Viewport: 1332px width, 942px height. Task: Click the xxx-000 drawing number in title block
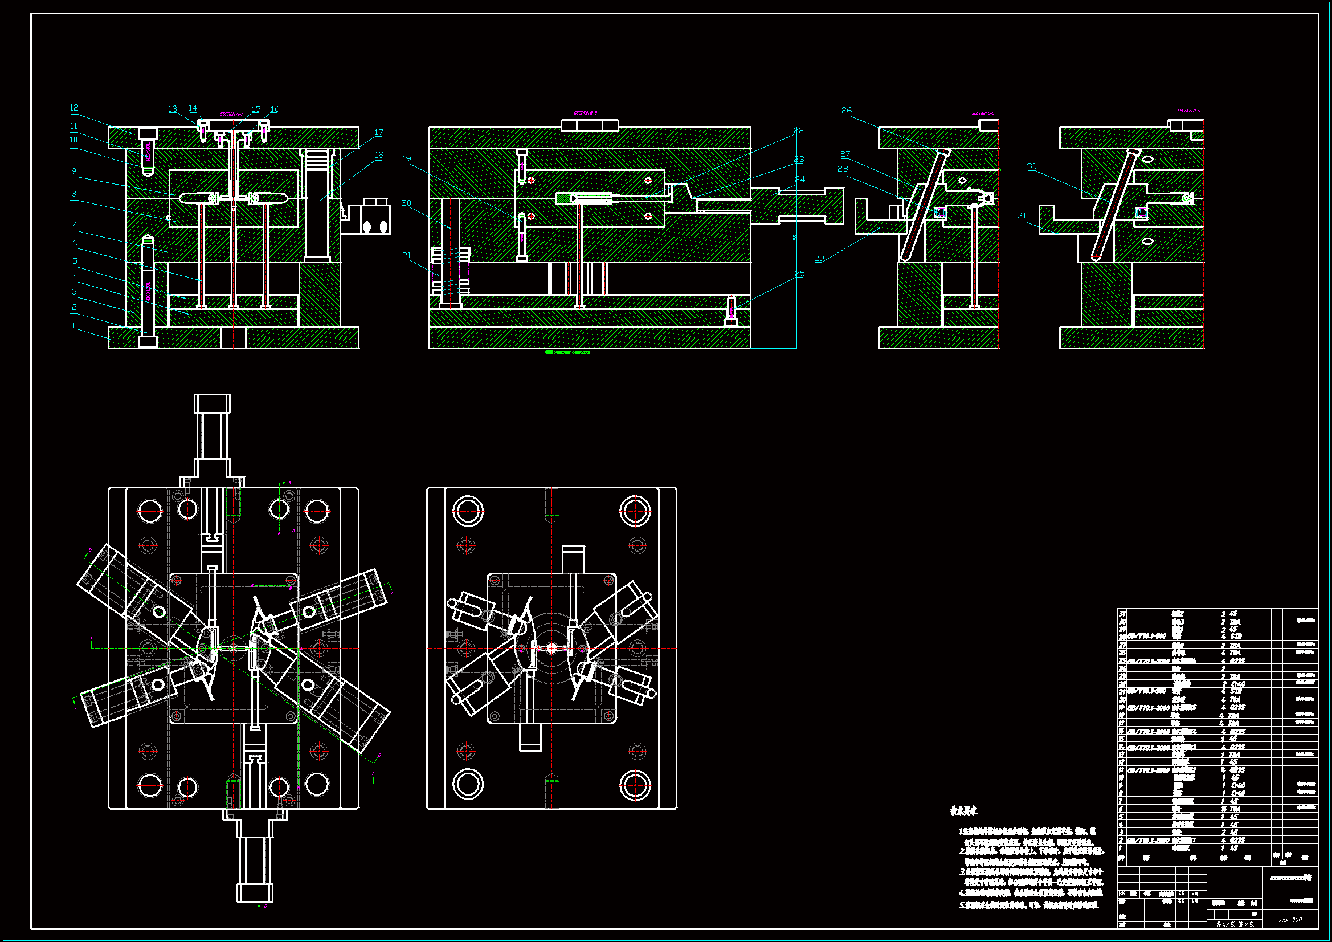1290,919
